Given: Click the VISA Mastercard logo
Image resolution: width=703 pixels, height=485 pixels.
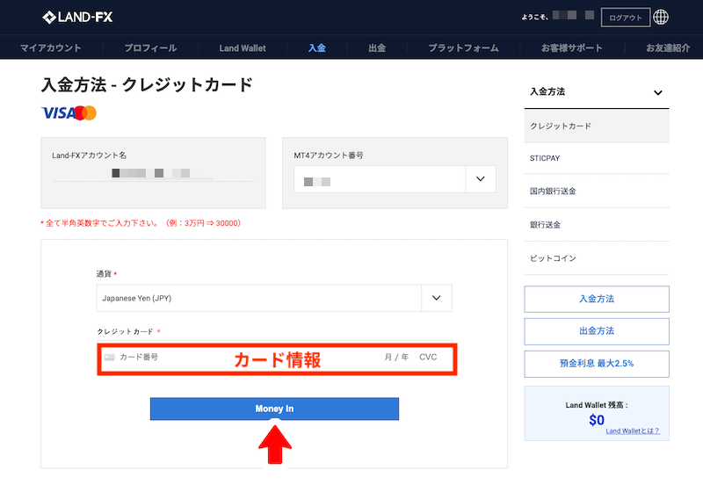Looking at the screenshot, I should click(x=69, y=113).
